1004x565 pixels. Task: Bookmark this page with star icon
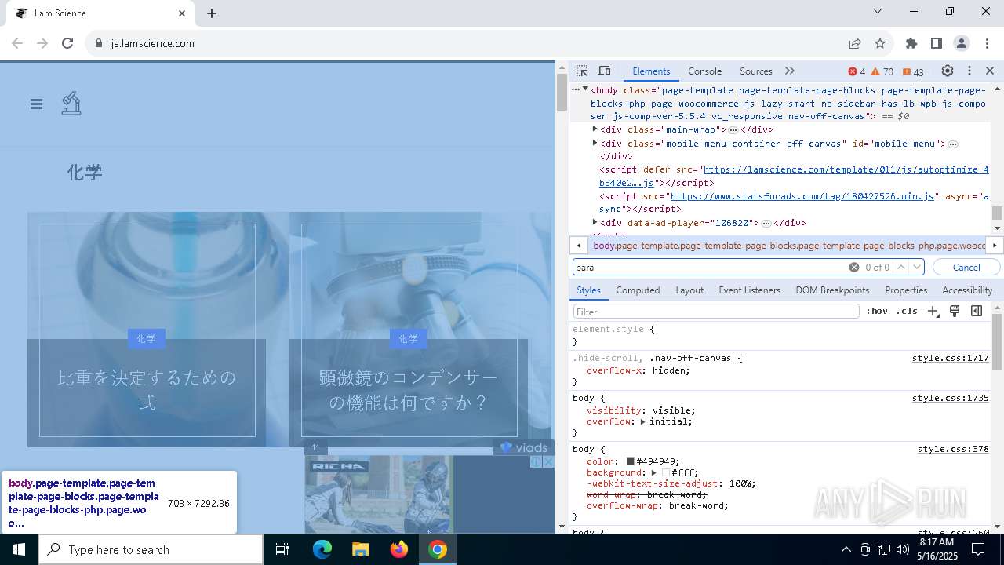(x=880, y=43)
